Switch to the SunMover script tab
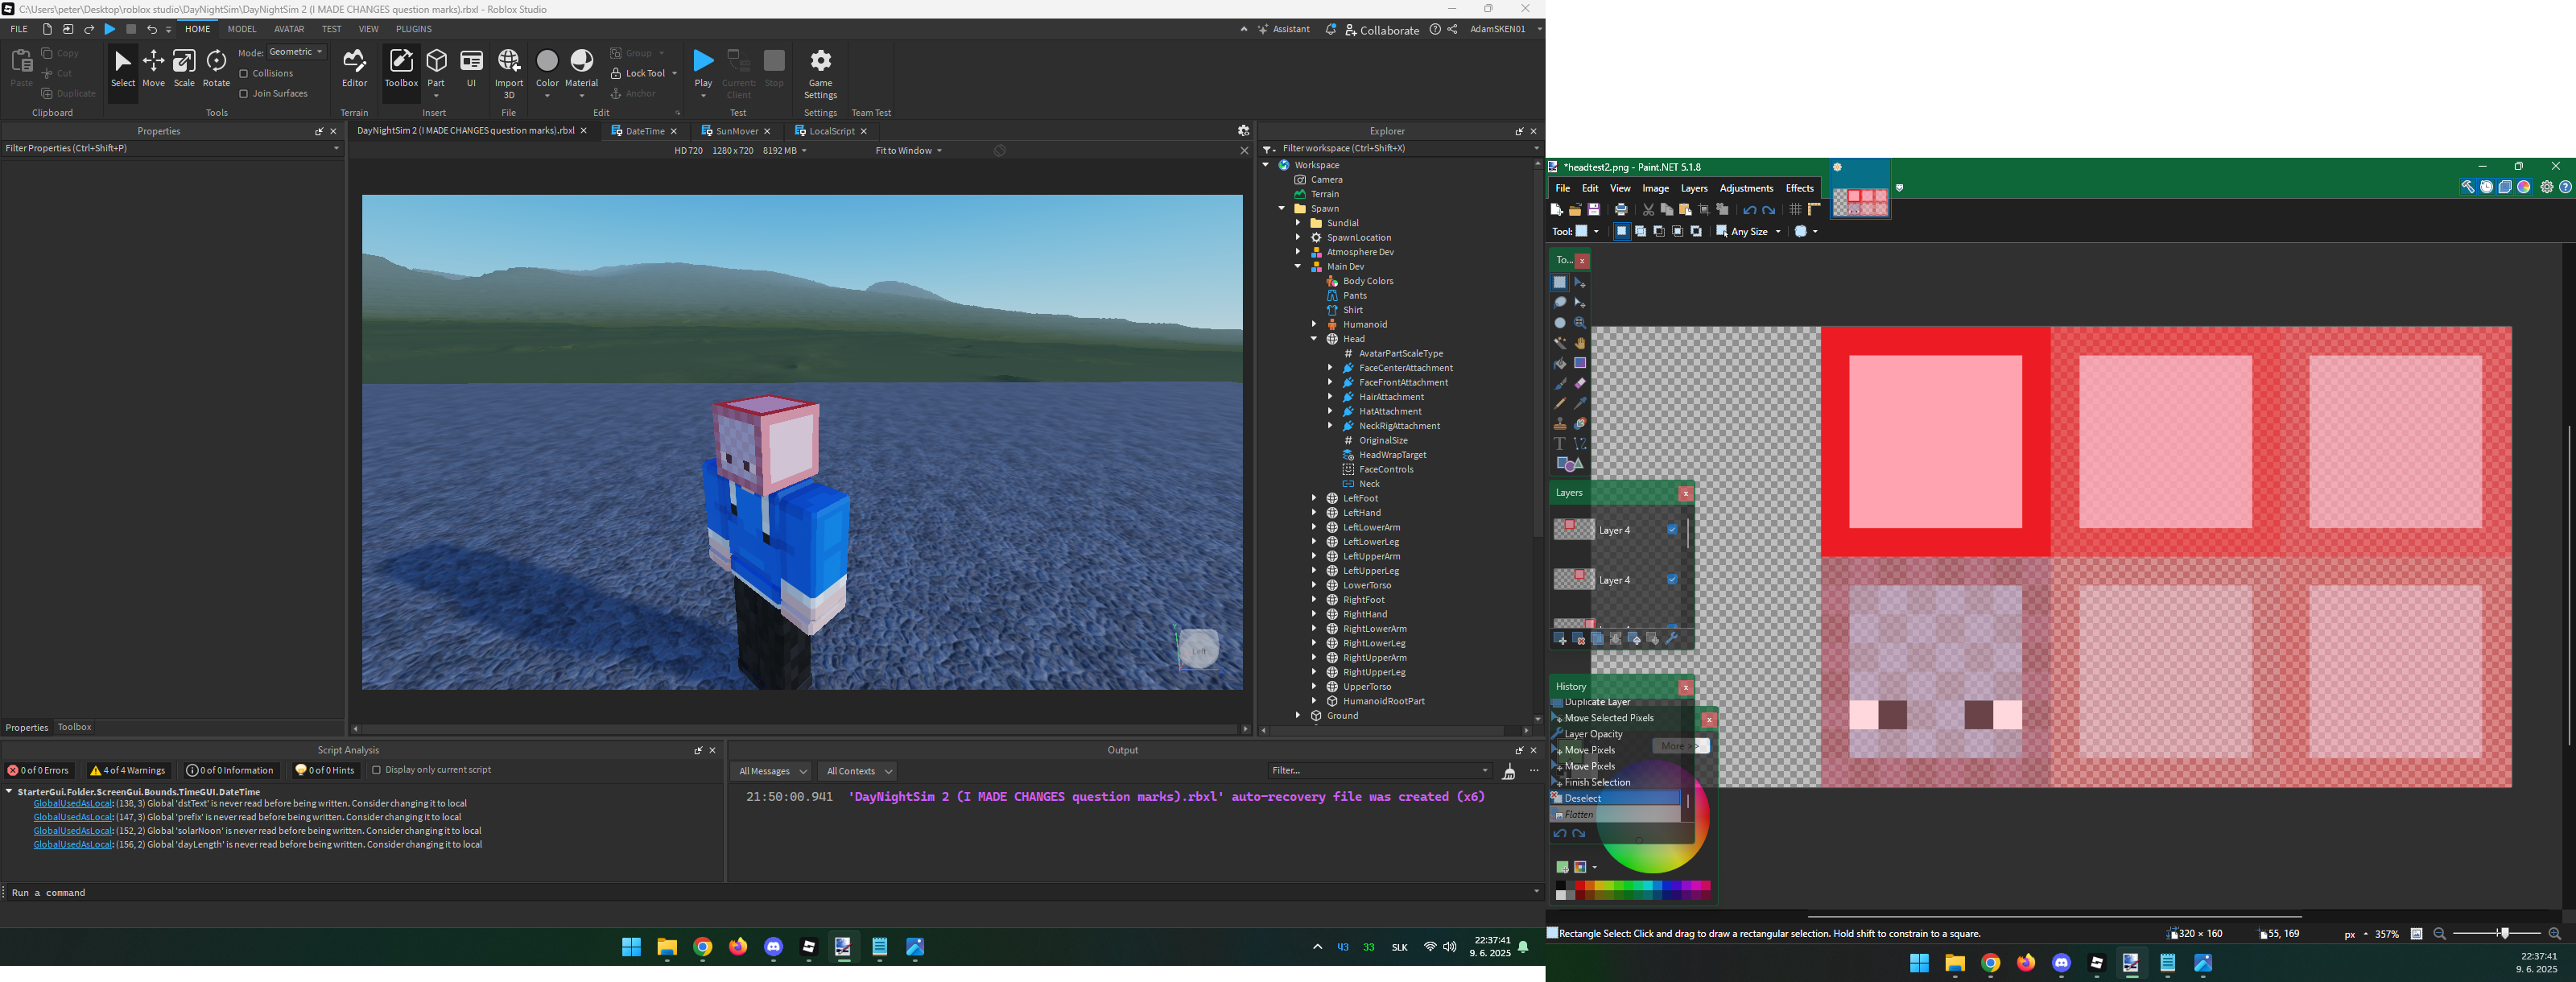 736,131
